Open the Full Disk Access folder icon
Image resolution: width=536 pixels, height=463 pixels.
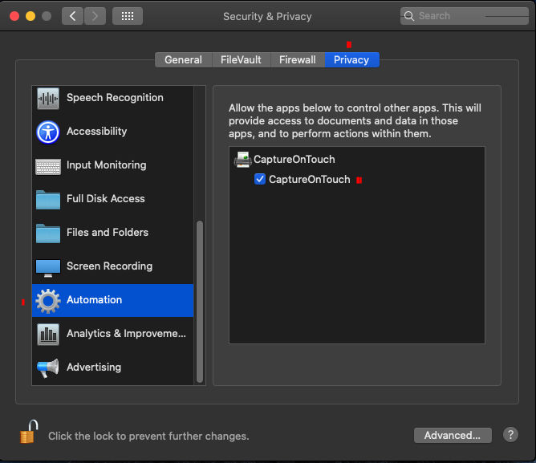(x=48, y=199)
